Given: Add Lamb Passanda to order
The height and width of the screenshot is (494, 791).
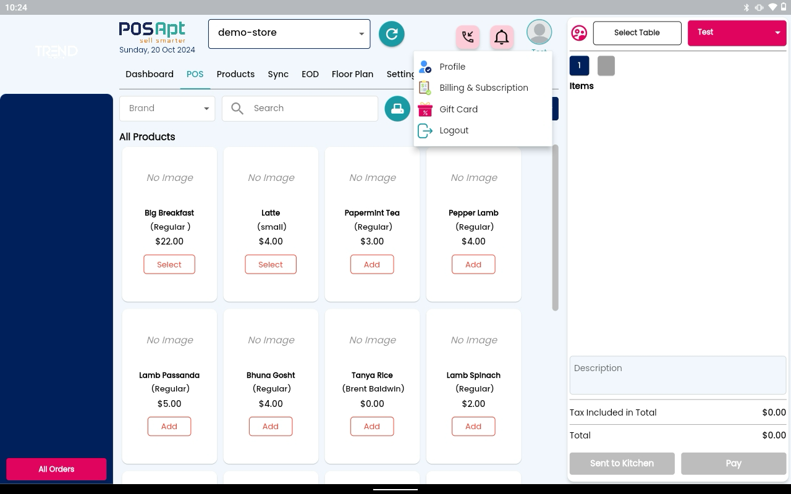Looking at the screenshot, I should [x=169, y=427].
